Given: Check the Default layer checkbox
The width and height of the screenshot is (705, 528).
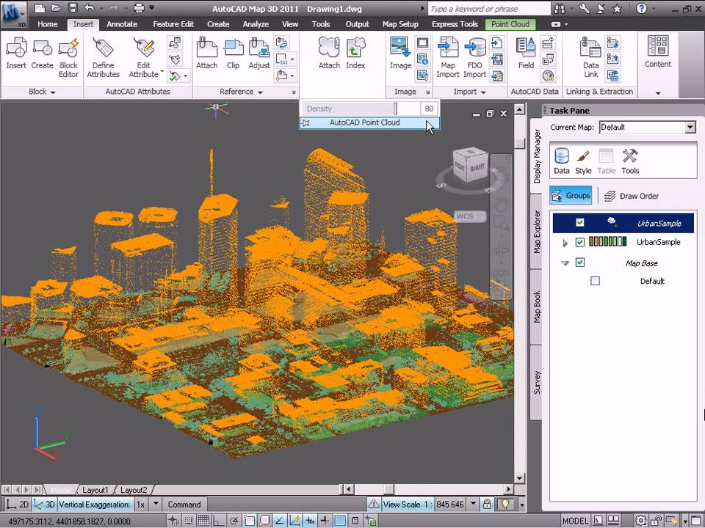Looking at the screenshot, I should point(595,281).
